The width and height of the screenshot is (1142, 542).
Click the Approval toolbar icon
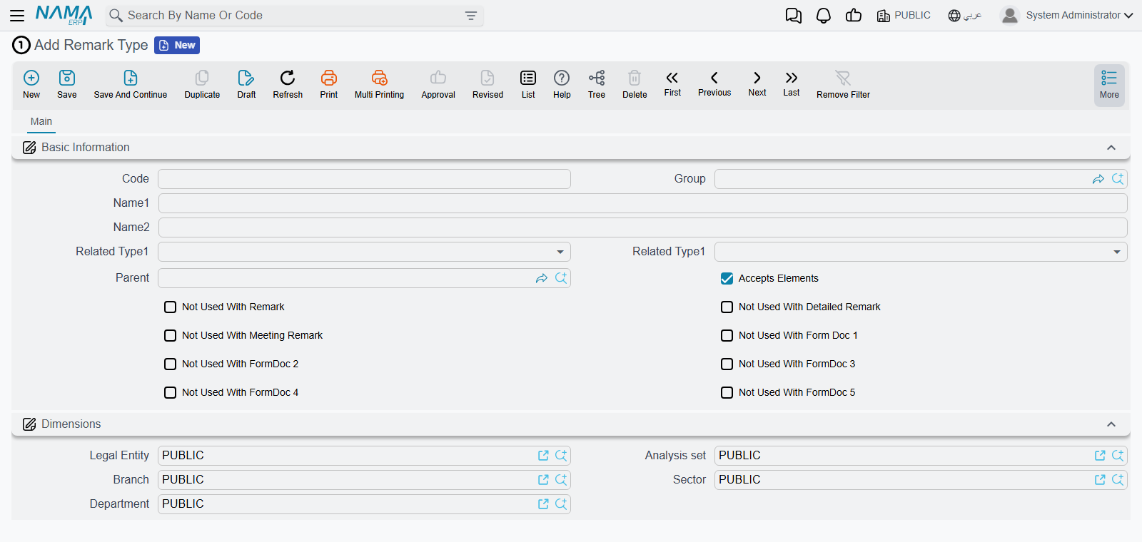click(438, 78)
